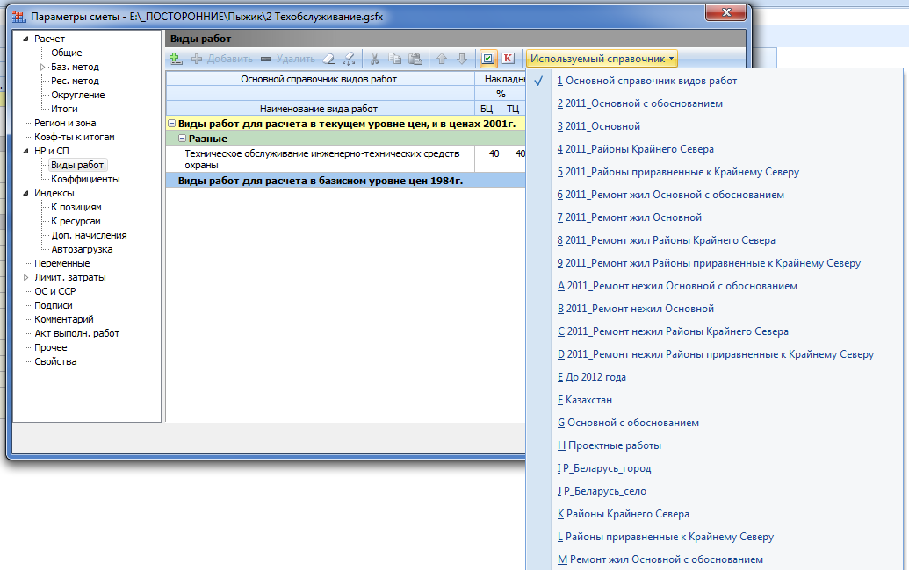Choose 2011_Ремонт нежил Основной entry B
Screen dimensions: 909x570
(x=636, y=309)
